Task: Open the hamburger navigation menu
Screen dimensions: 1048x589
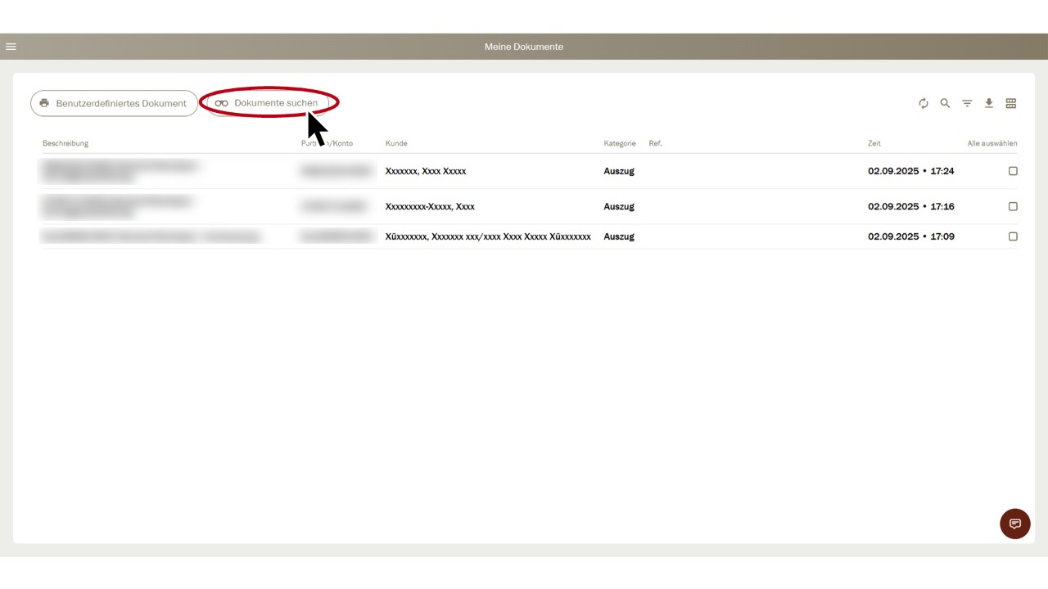Action: coord(11,47)
